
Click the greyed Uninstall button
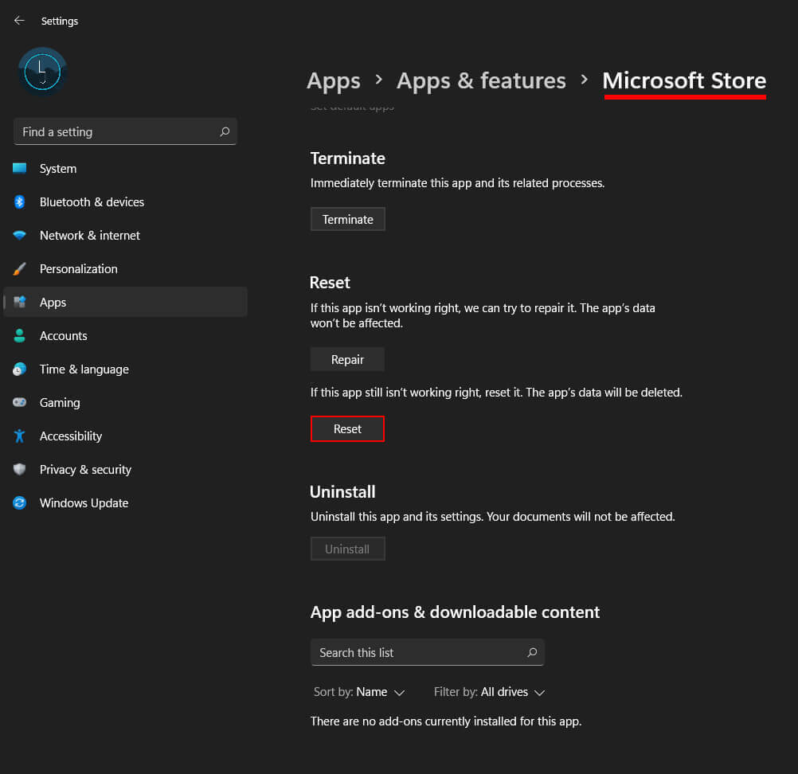tap(347, 549)
